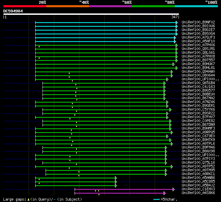This screenshot has height=202, width=221.
Task: Select the UniRef100_A7PHX8 label
Action: pos(198,57)
